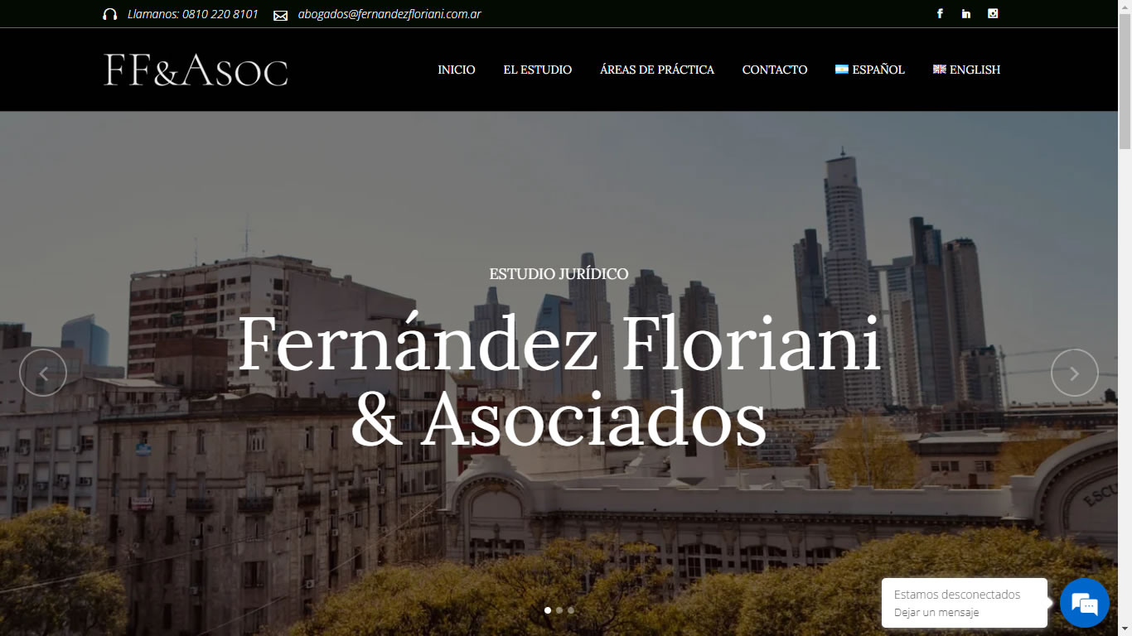Click the UK flag icon
Viewport: 1132px width, 636px height.
940,70
